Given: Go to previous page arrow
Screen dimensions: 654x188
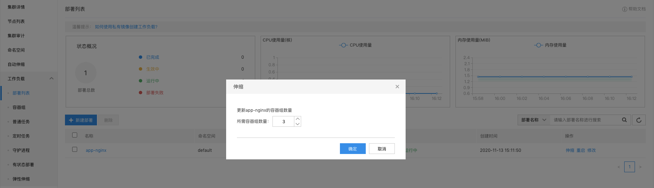Looking at the screenshot, I should [x=618, y=167].
